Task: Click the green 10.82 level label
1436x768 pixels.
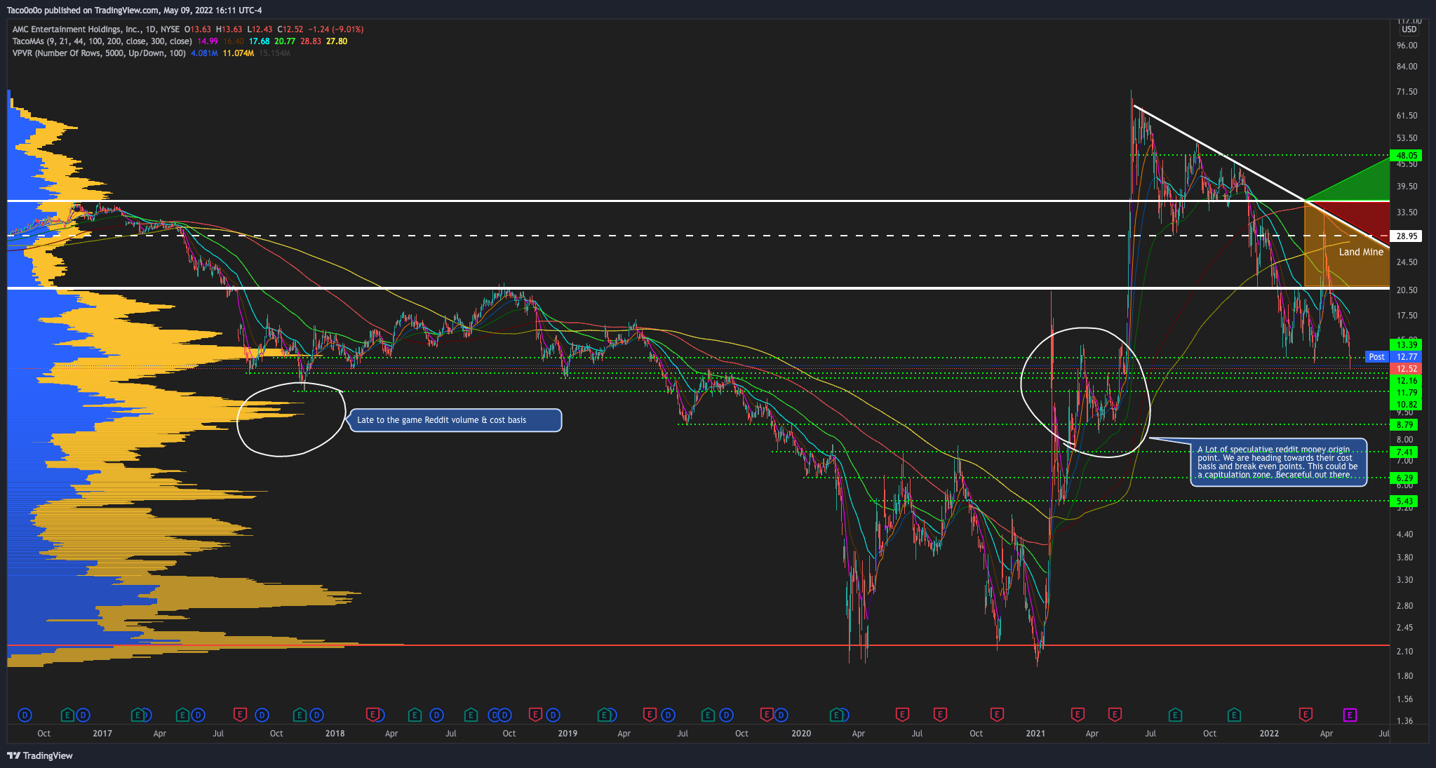Action: pos(1407,405)
